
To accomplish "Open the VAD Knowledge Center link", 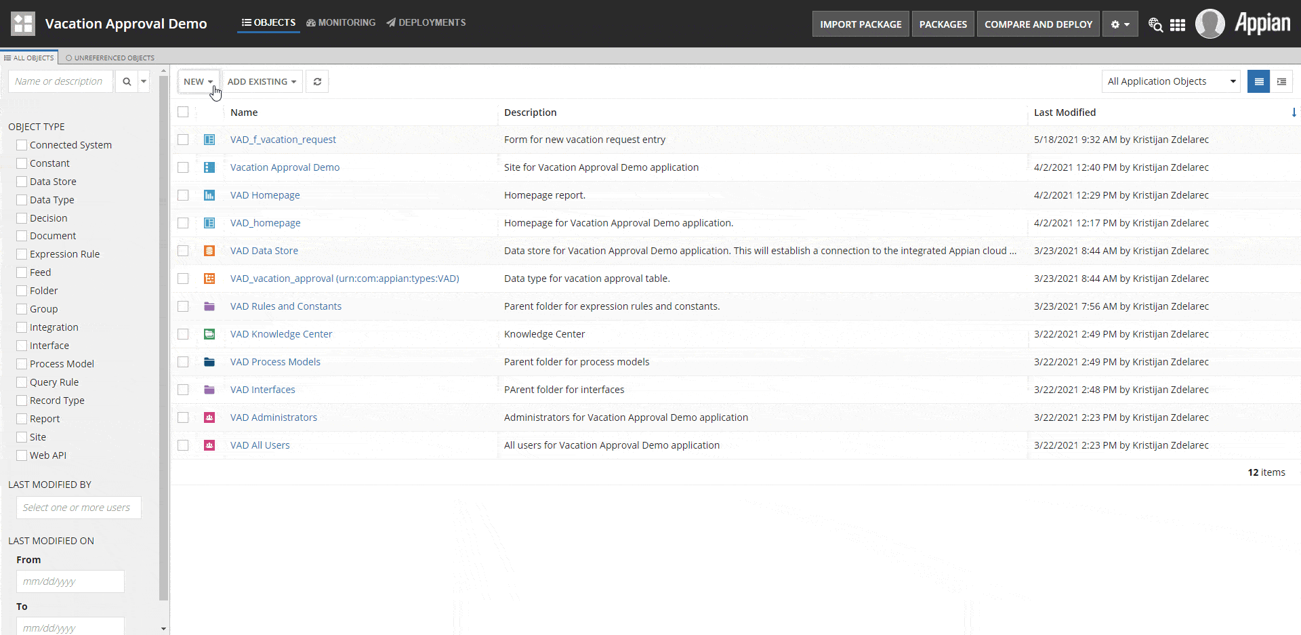I will click(x=281, y=334).
